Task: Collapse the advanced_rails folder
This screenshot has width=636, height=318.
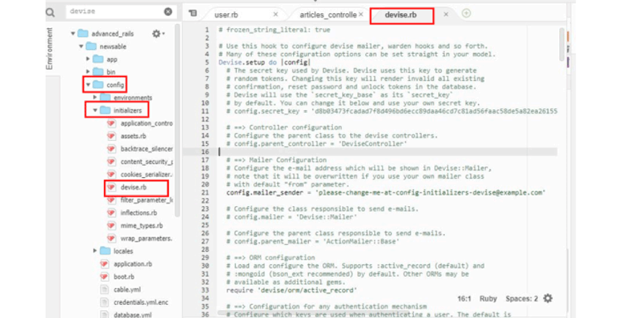Action: pyautogui.click(x=73, y=33)
